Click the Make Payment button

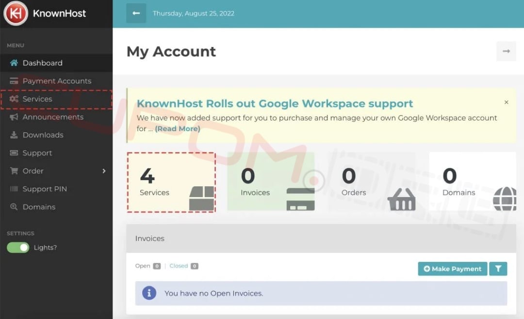[453, 269]
